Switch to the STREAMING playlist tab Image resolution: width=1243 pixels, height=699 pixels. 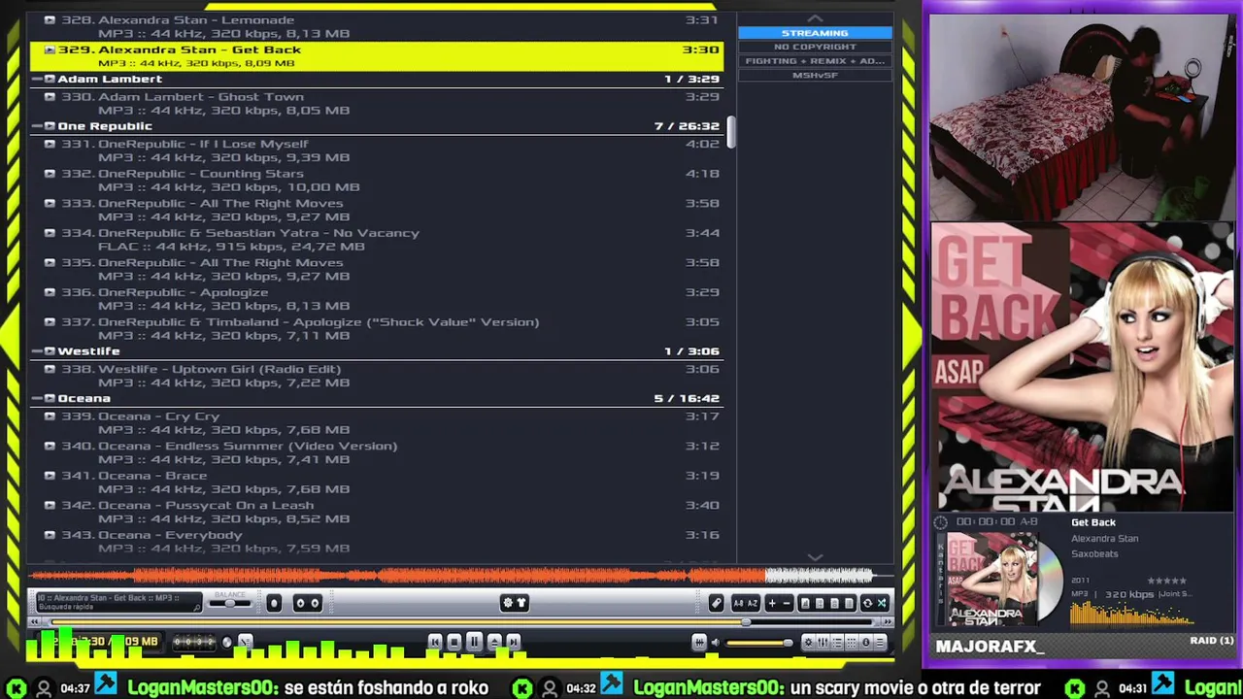coord(815,33)
